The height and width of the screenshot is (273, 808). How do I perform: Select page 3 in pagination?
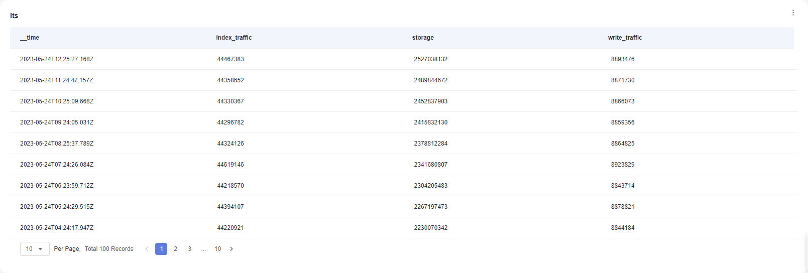(x=189, y=249)
